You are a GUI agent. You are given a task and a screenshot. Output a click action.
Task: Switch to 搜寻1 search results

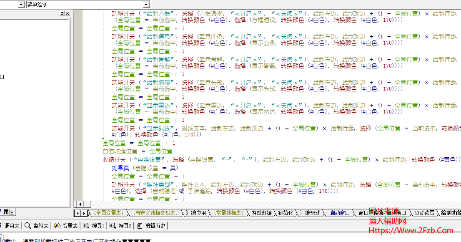pyautogui.click(x=93, y=226)
